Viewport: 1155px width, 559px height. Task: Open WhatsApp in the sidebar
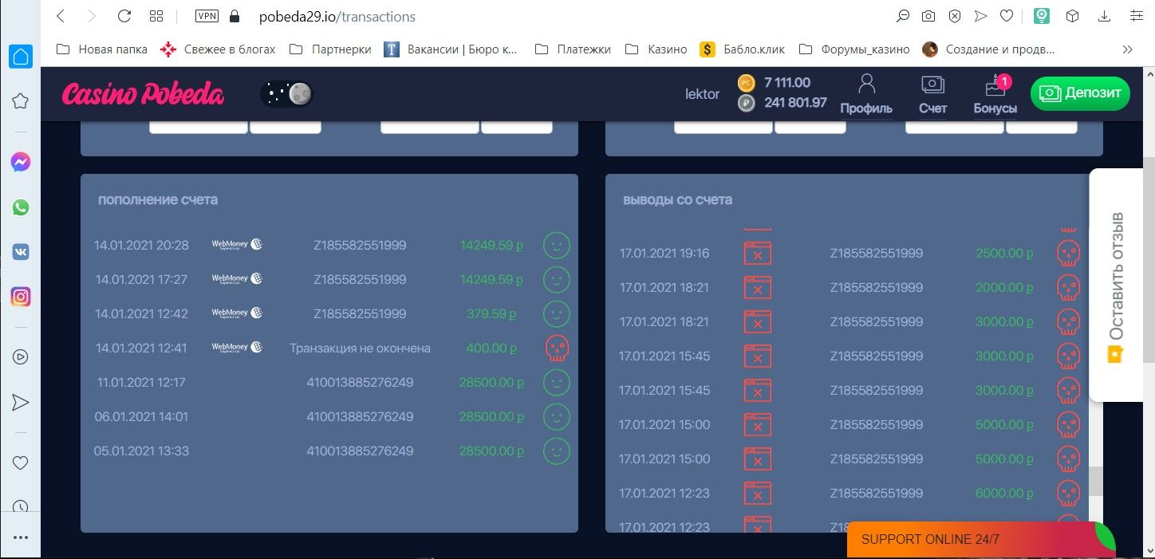point(21,207)
